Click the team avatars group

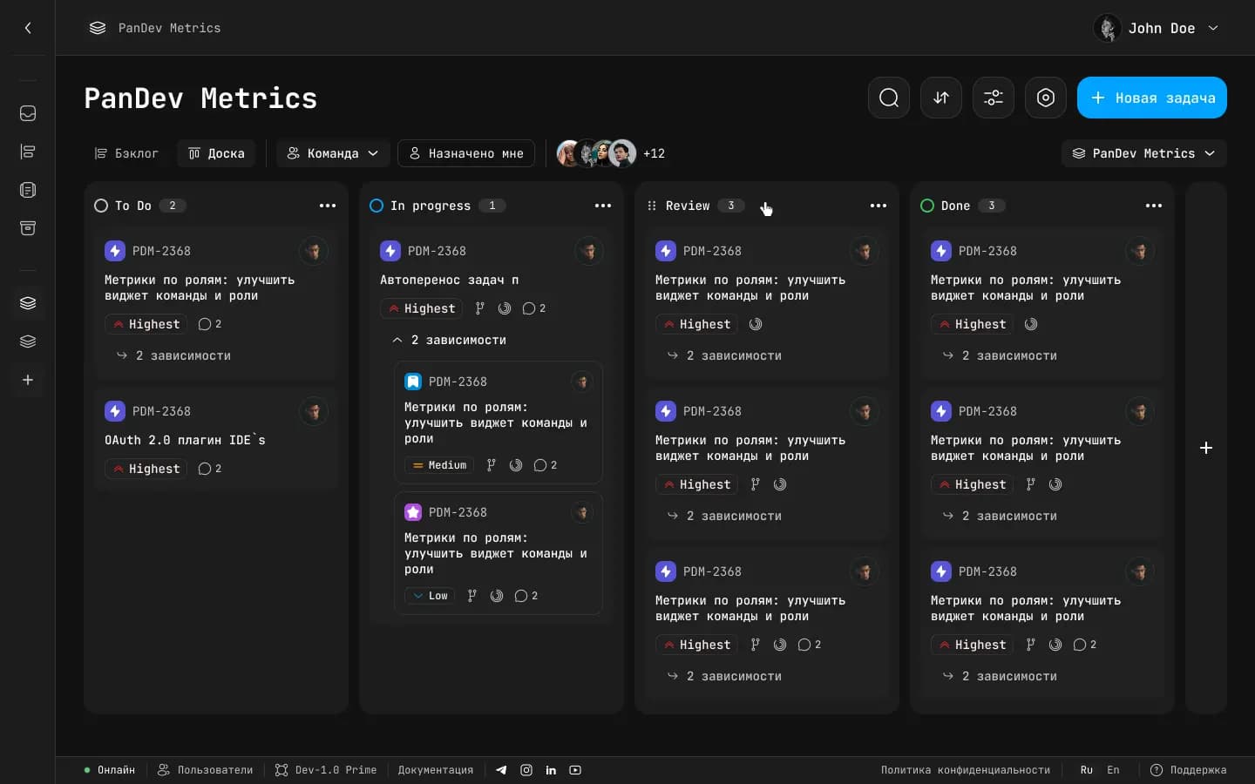[597, 153]
